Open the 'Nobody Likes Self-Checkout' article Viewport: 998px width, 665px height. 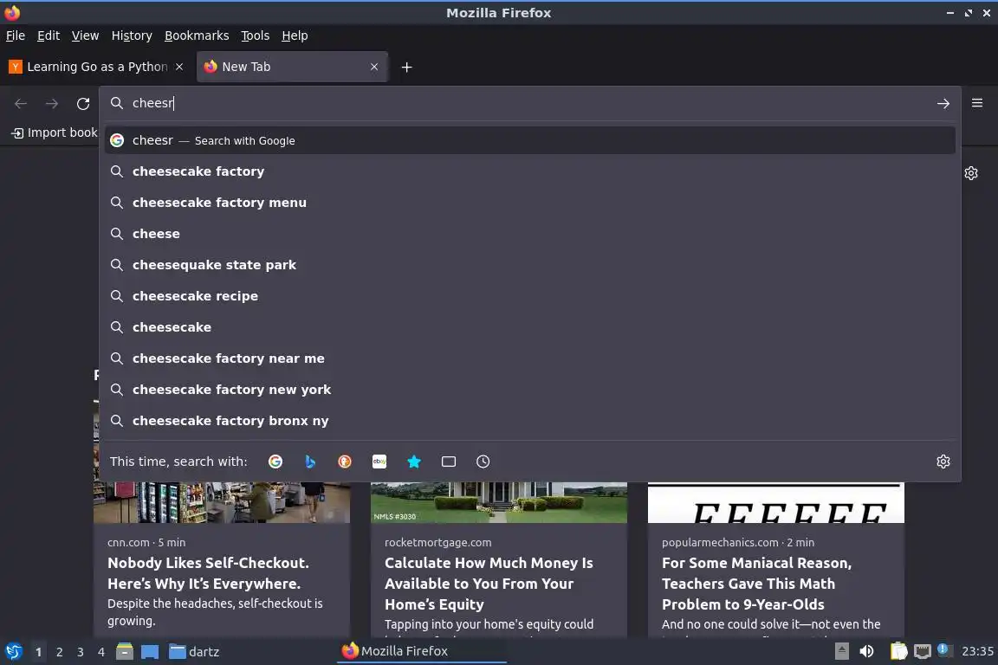[208, 573]
